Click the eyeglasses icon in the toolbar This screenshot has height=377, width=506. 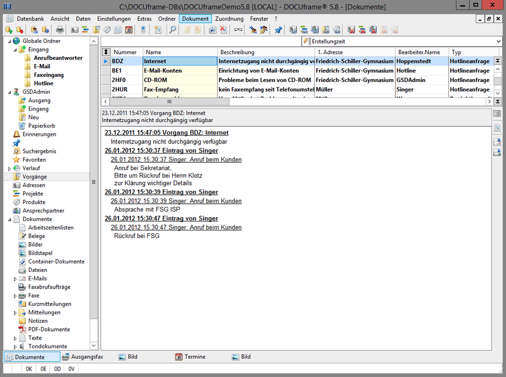238,30
